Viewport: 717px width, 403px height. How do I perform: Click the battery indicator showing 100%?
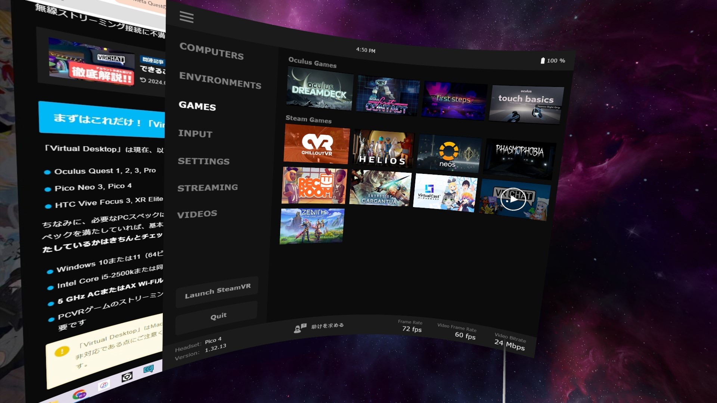point(552,60)
